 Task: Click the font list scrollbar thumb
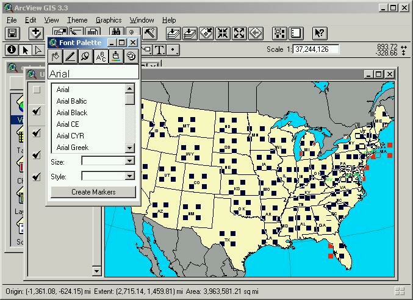pyautogui.click(x=129, y=99)
